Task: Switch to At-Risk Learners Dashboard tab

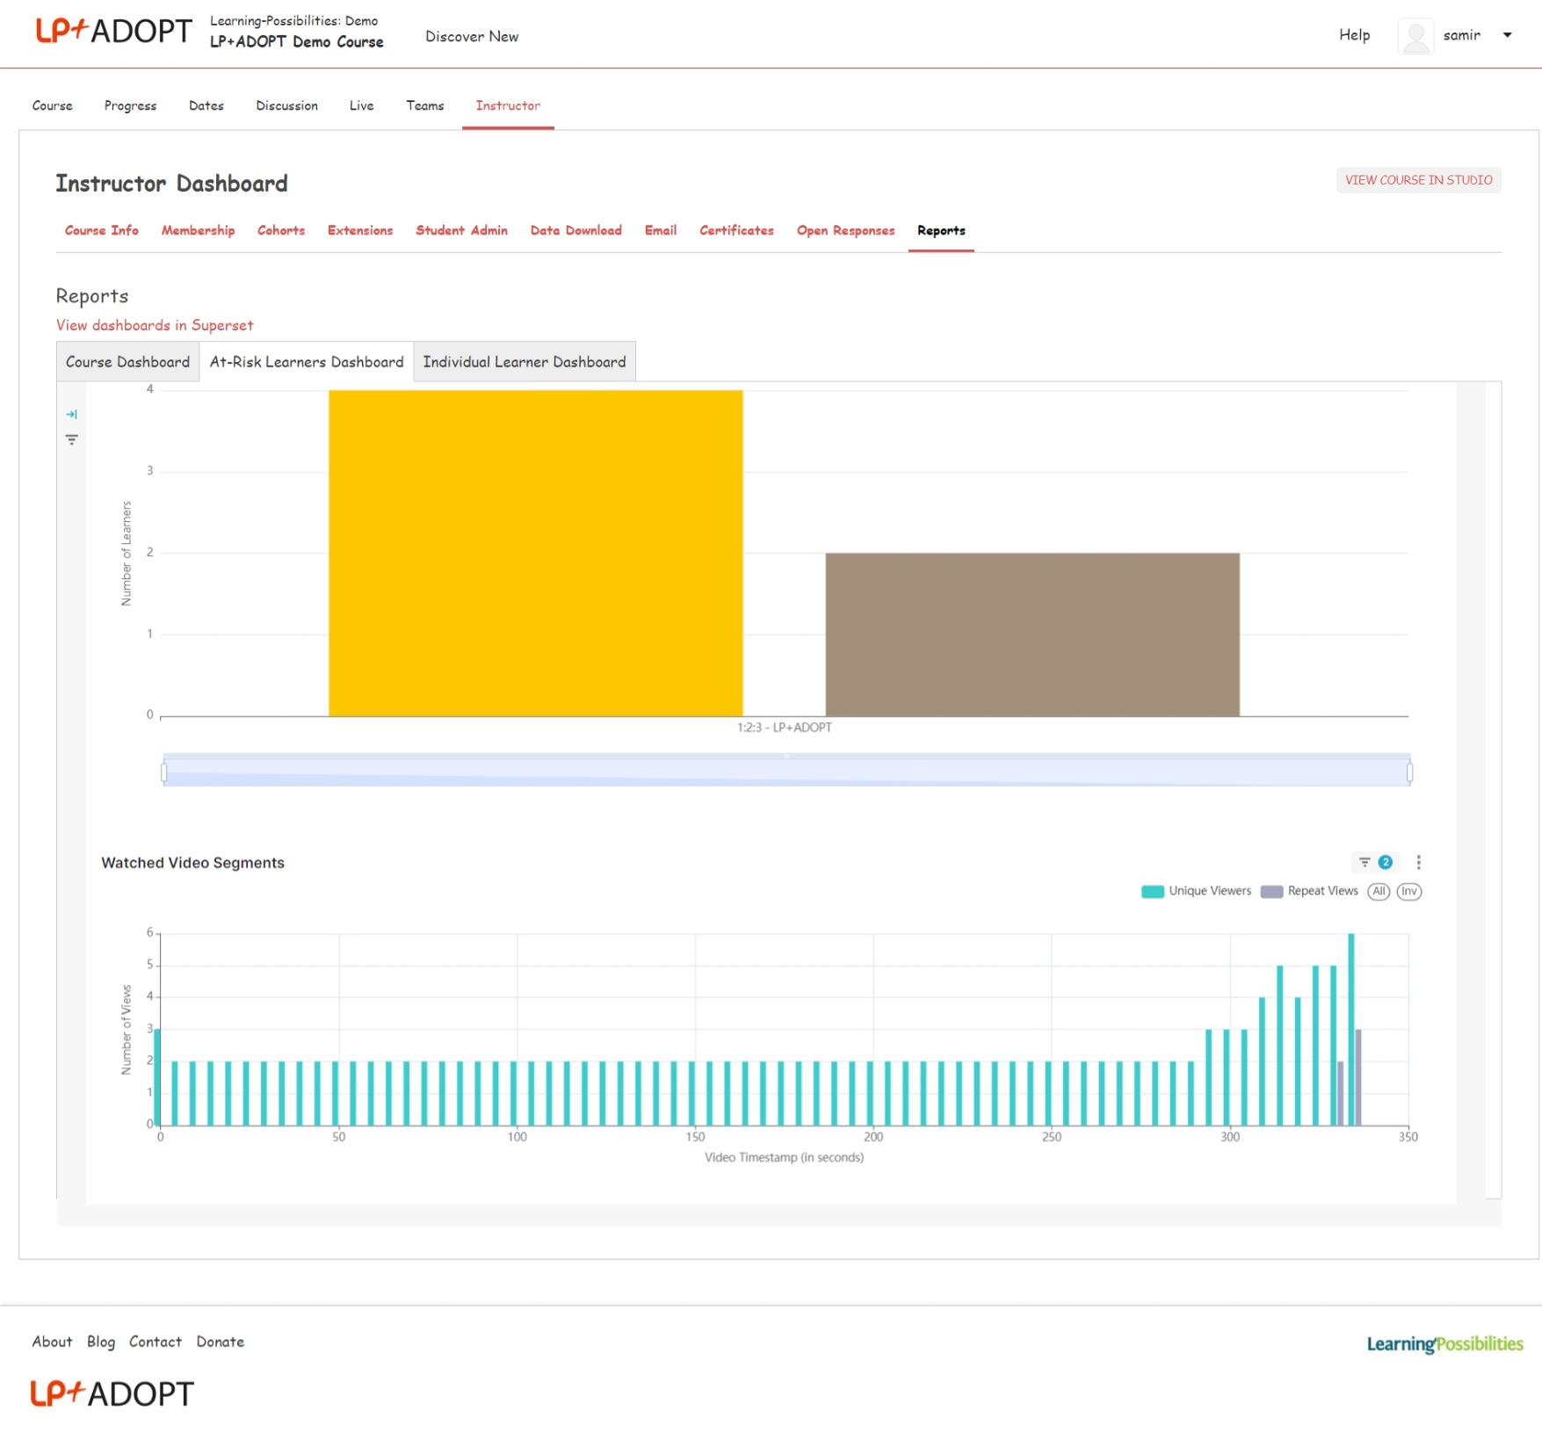Action: pyautogui.click(x=307, y=362)
